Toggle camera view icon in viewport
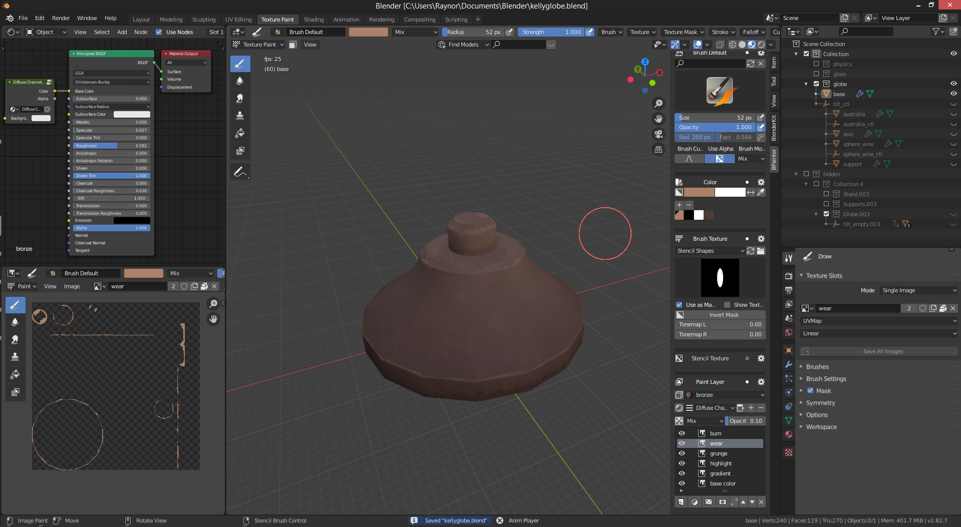 point(659,134)
